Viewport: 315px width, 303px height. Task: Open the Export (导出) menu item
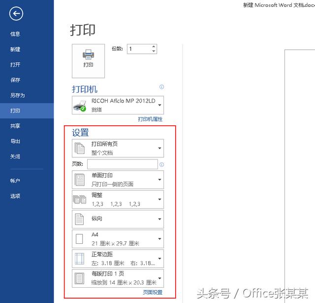pyautogui.click(x=15, y=141)
